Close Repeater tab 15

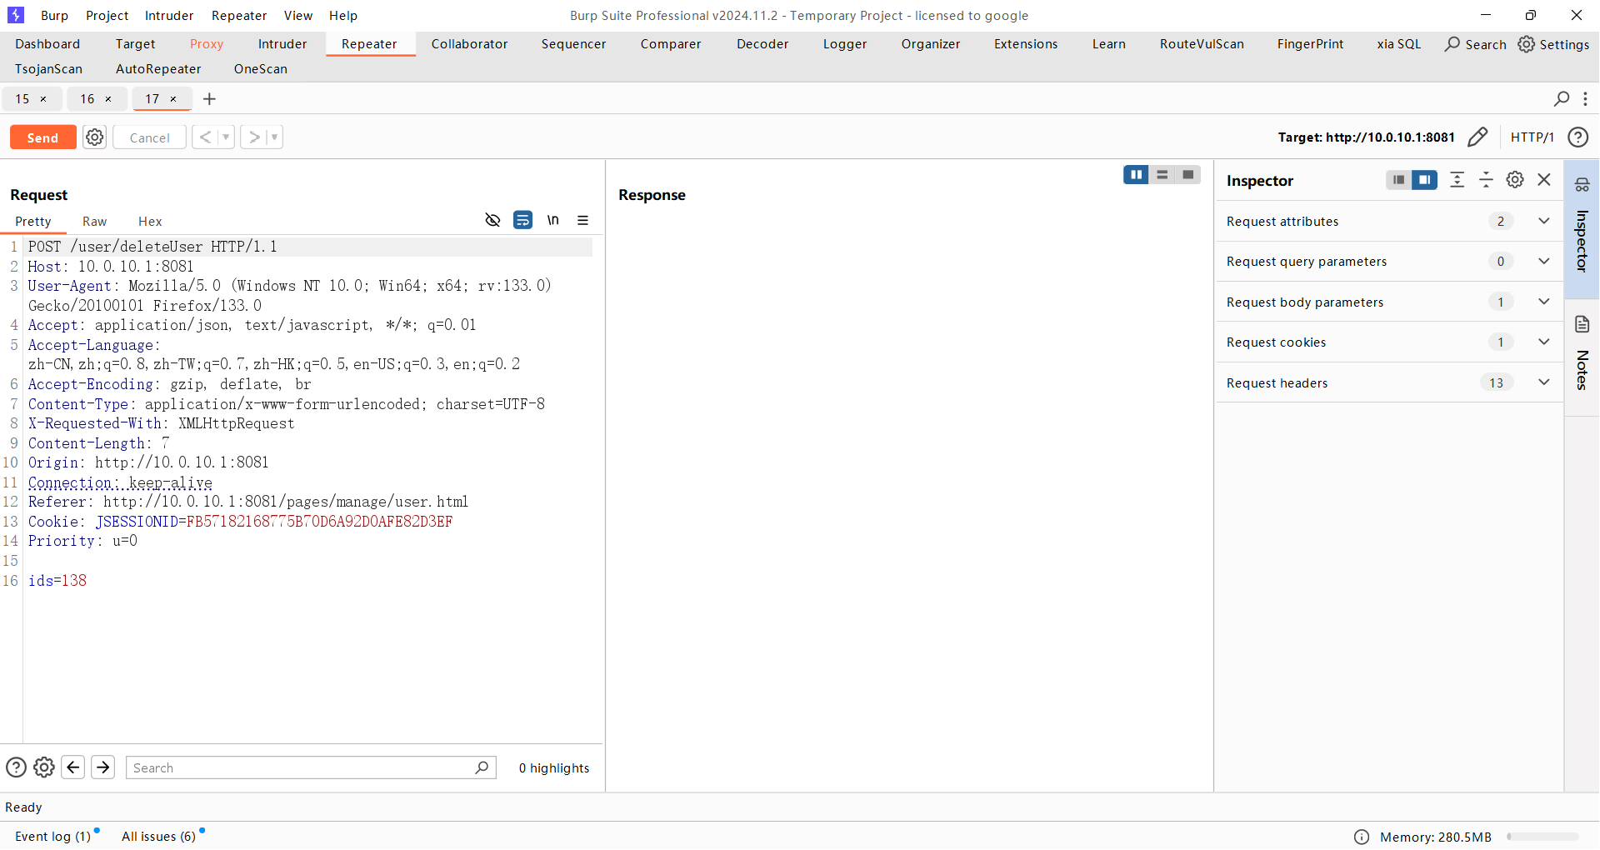point(43,99)
